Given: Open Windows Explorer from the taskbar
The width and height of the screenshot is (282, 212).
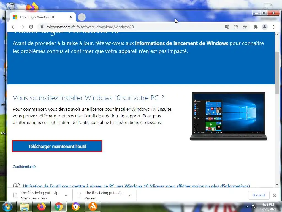Looking at the screenshot, I should pos(25,206).
